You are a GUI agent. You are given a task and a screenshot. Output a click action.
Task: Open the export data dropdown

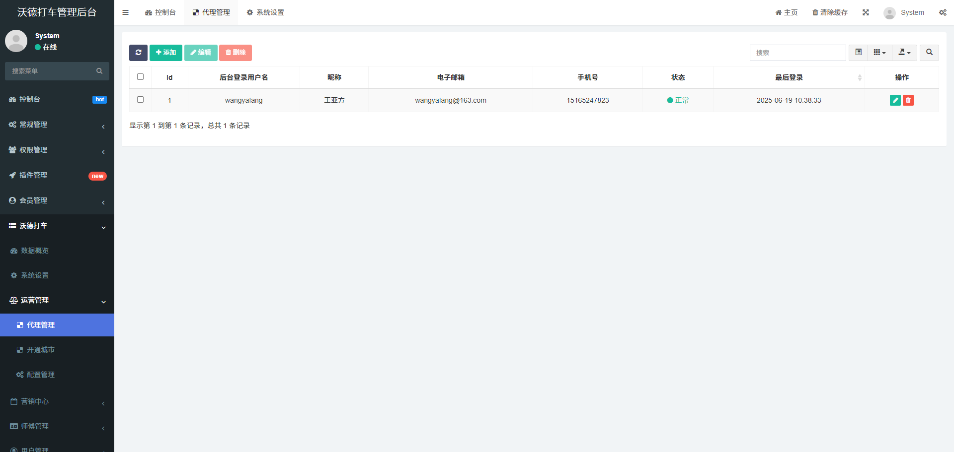click(904, 53)
